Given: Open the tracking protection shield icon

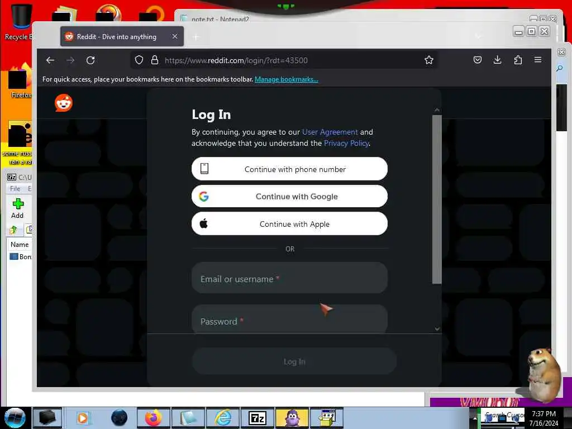Looking at the screenshot, I should (139, 60).
